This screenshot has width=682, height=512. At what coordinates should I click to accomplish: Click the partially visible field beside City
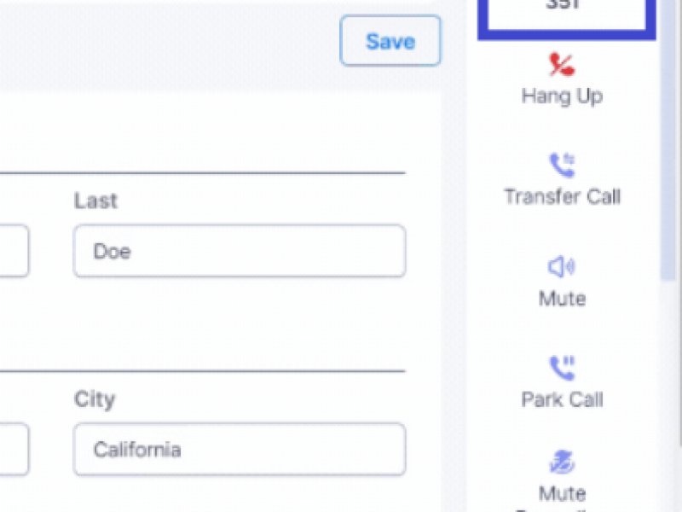14,449
